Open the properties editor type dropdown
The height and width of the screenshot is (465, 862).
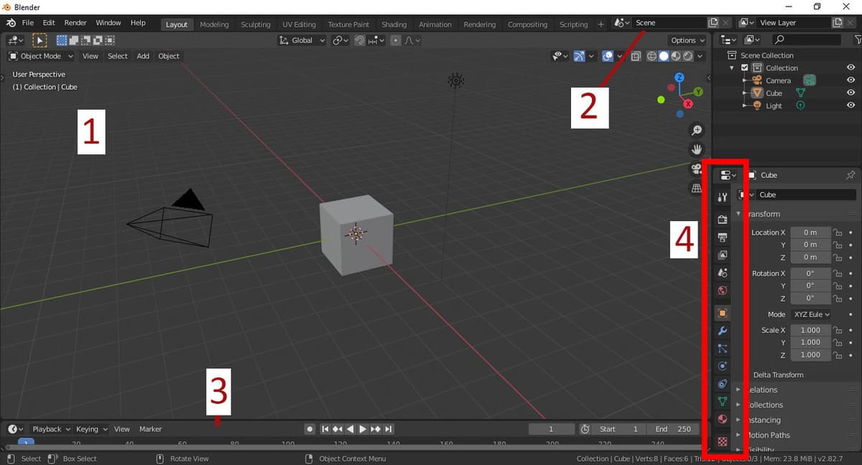(728, 175)
